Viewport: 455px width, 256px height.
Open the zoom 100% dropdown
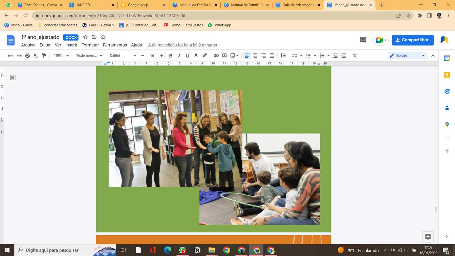(x=61, y=56)
